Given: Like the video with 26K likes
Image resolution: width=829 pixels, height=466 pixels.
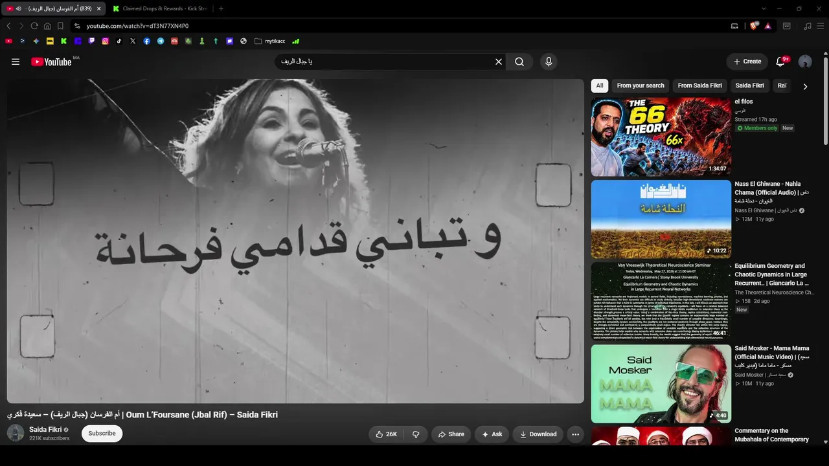Looking at the screenshot, I should tap(387, 434).
